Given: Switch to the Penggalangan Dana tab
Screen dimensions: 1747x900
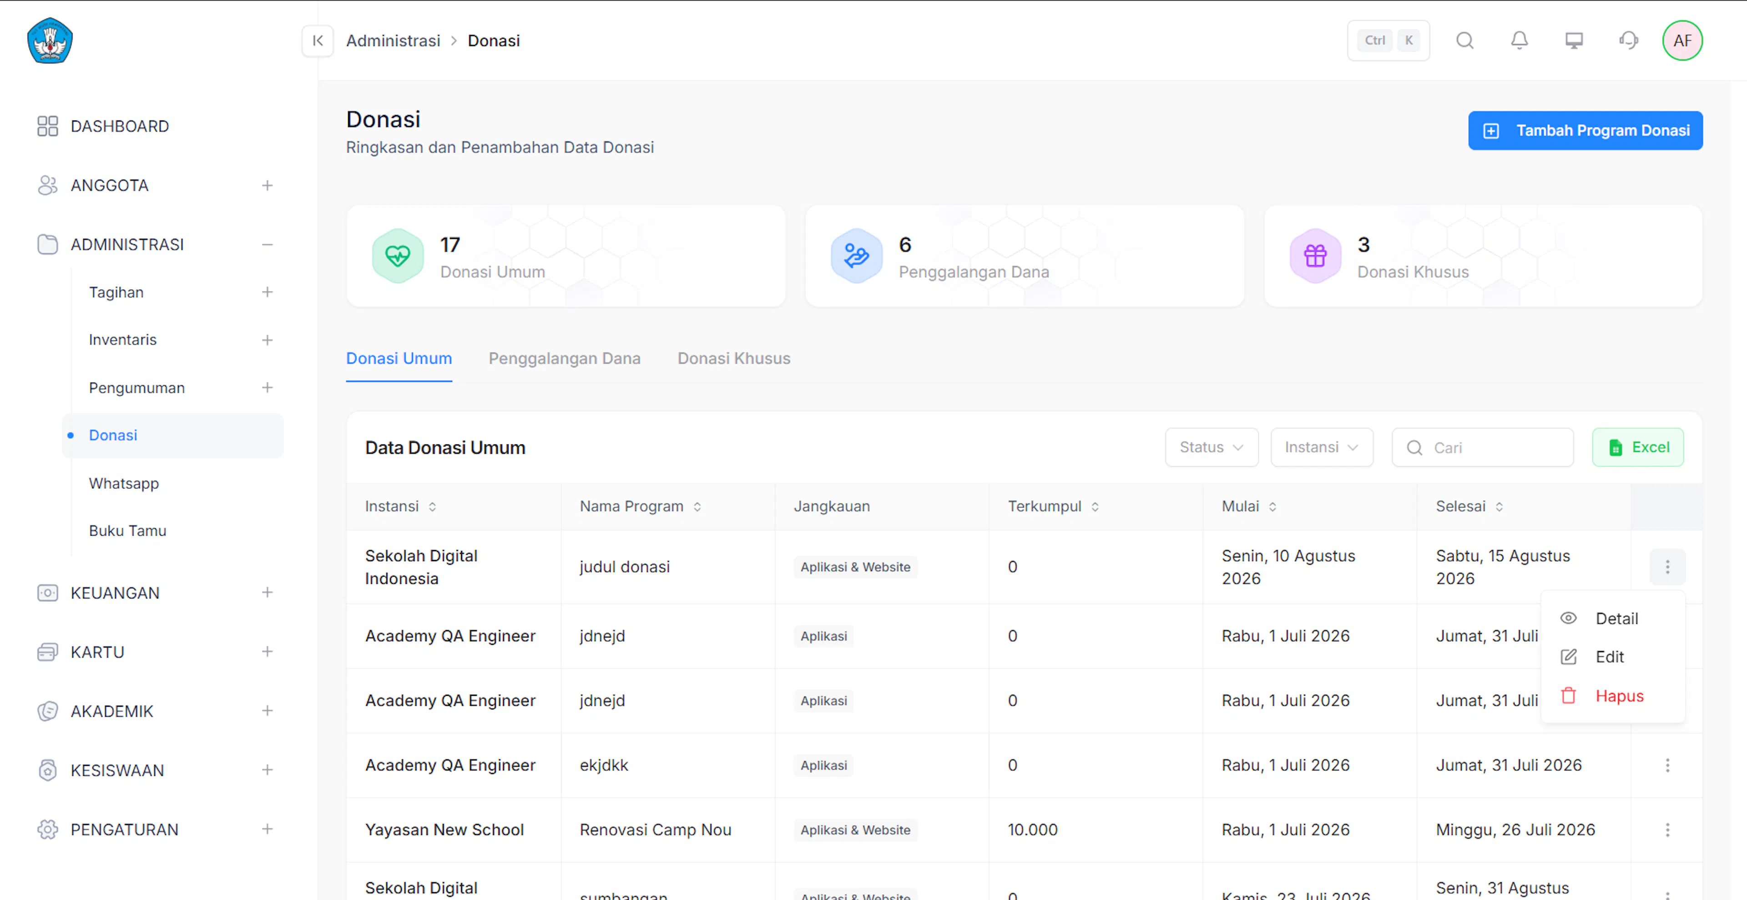Looking at the screenshot, I should (564, 358).
